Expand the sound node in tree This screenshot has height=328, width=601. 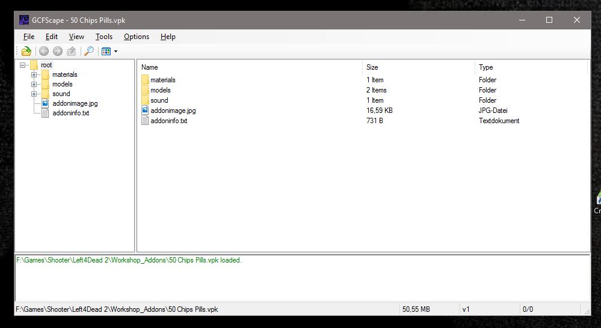pos(34,94)
